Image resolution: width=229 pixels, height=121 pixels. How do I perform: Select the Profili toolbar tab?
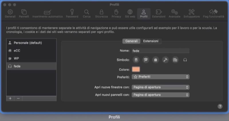click(144, 13)
